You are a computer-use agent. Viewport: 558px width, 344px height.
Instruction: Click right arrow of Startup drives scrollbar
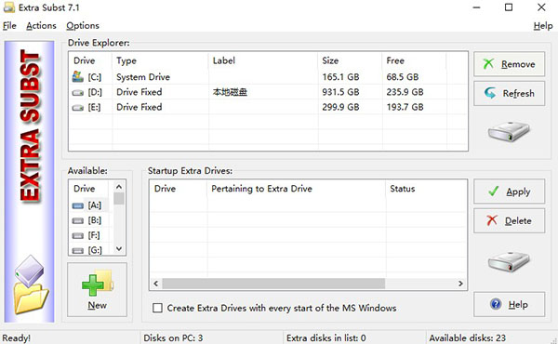click(460, 284)
